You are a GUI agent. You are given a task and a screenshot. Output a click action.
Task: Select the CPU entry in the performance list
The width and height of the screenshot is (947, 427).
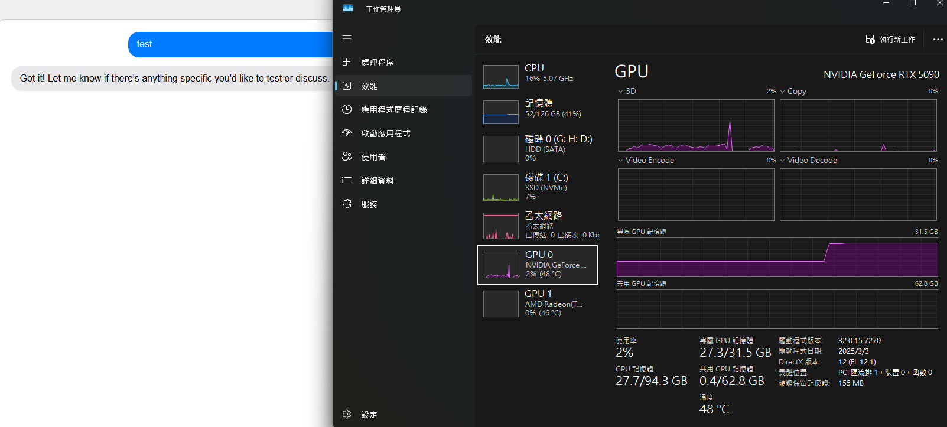pyautogui.click(x=538, y=76)
